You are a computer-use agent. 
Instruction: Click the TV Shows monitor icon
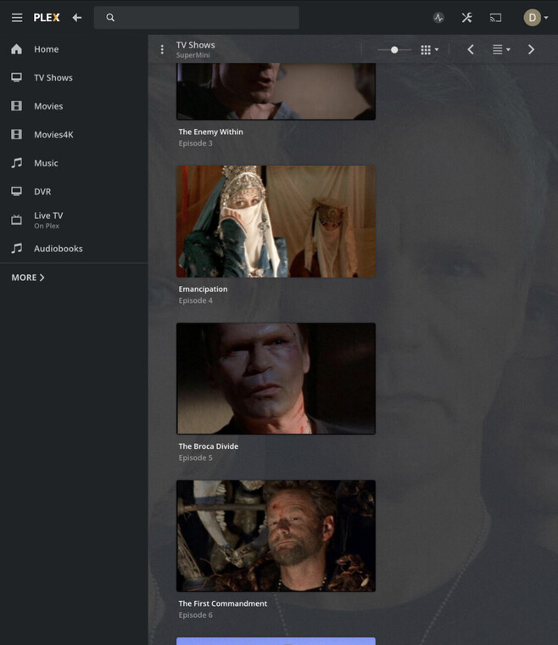click(16, 77)
